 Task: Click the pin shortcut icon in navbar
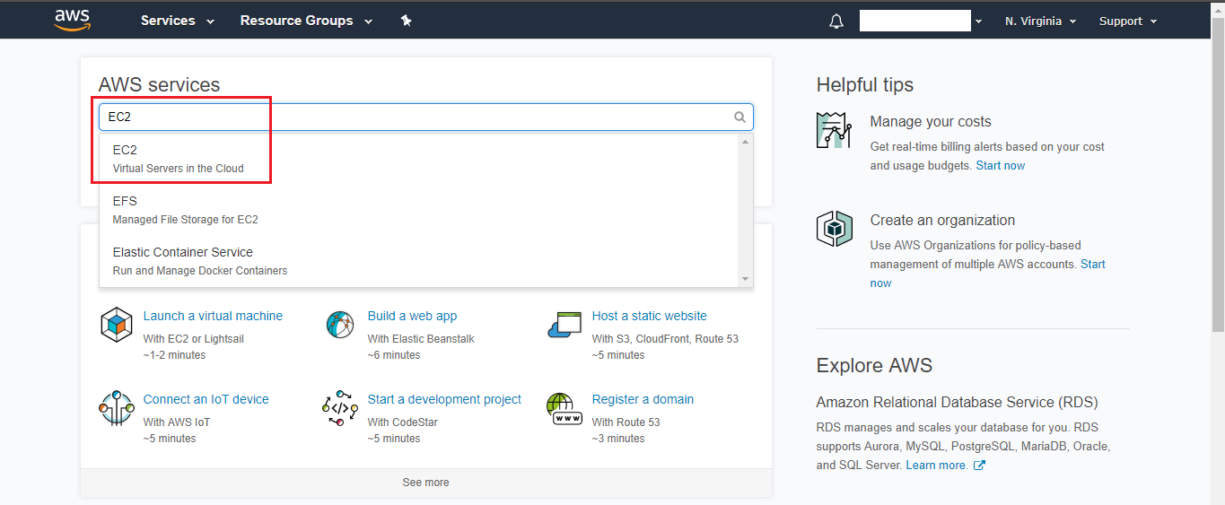406,21
